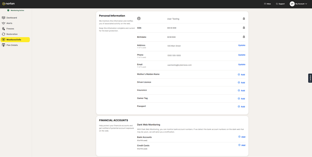Screen dimensions: 312x157
Task: Click the lock icon in SSN row
Action: pyautogui.click(x=244, y=28)
